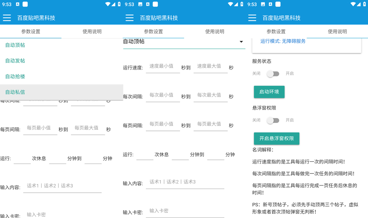Enable the 悬浮窗权限 switch

tap(273, 120)
